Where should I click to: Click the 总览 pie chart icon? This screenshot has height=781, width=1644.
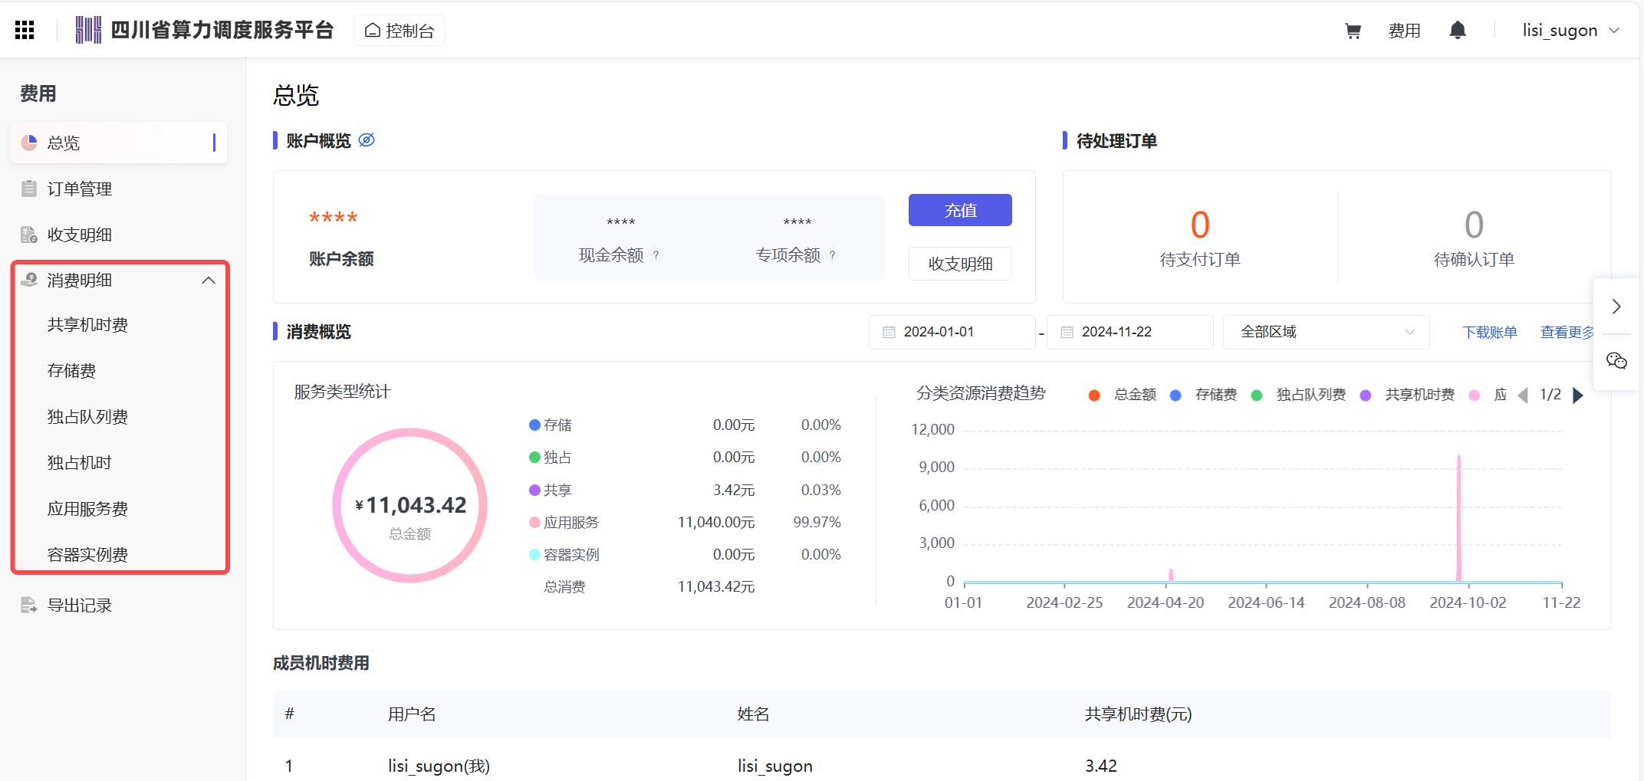click(29, 143)
